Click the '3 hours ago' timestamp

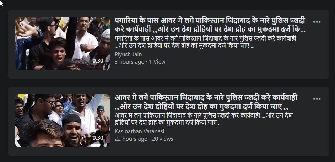[129, 62]
